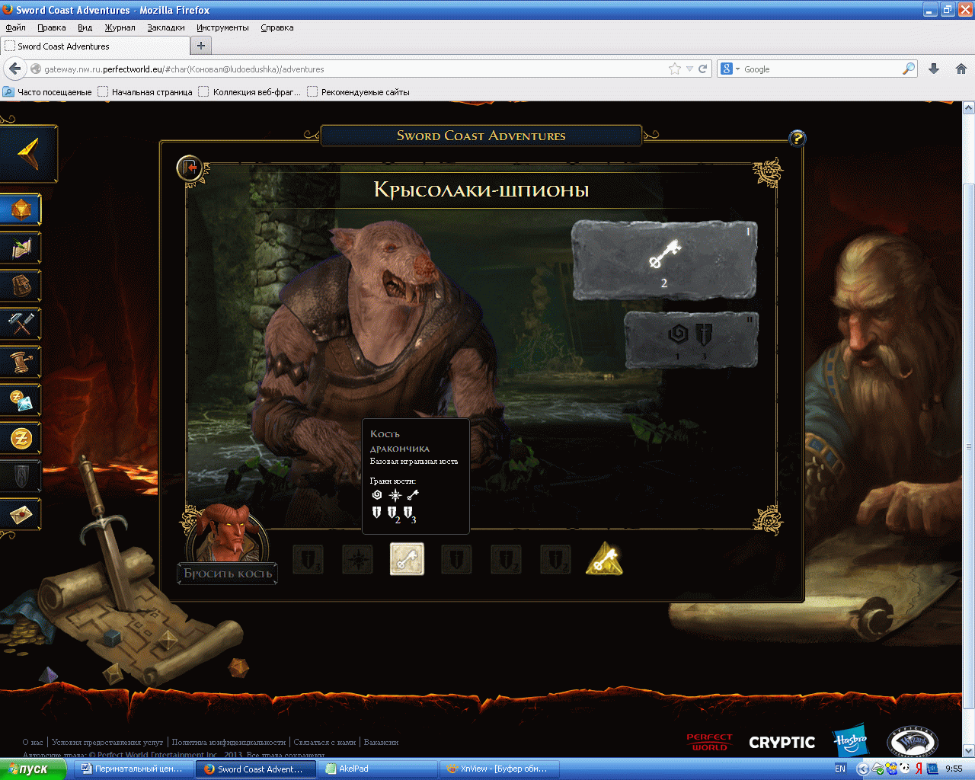This screenshot has width=975, height=780.
Task: Go back with the browser back arrow
Action: [x=14, y=69]
